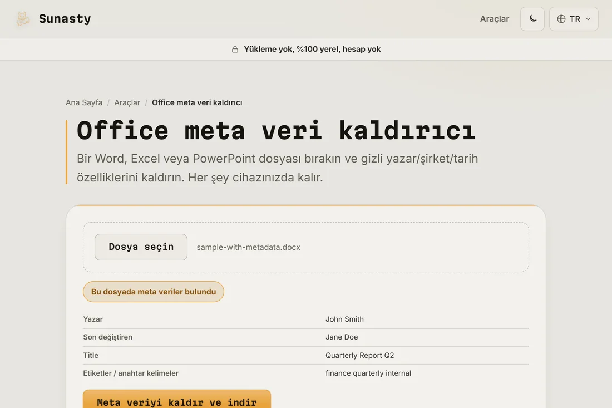Viewport: 612px width, 408px height.
Task: Click the lock icon in privacy banner
Action: point(235,49)
